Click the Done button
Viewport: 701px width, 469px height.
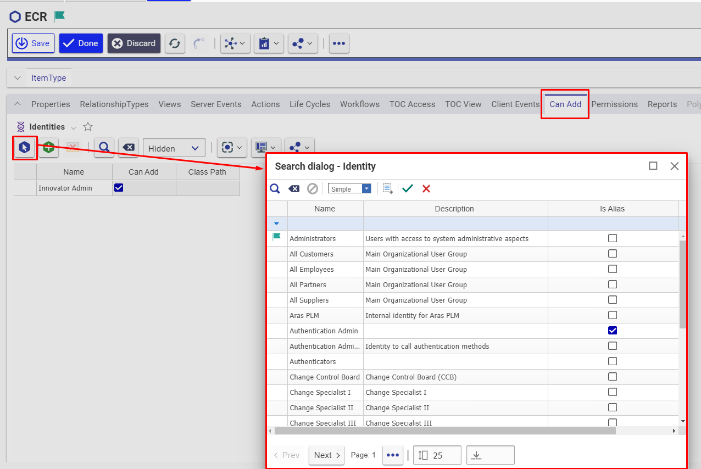(x=81, y=43)
